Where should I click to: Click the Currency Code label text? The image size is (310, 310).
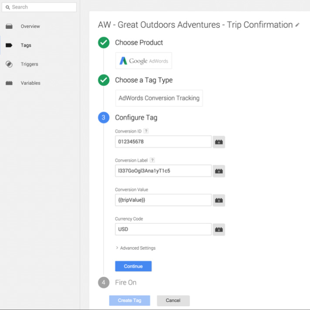tap(129, 219)
